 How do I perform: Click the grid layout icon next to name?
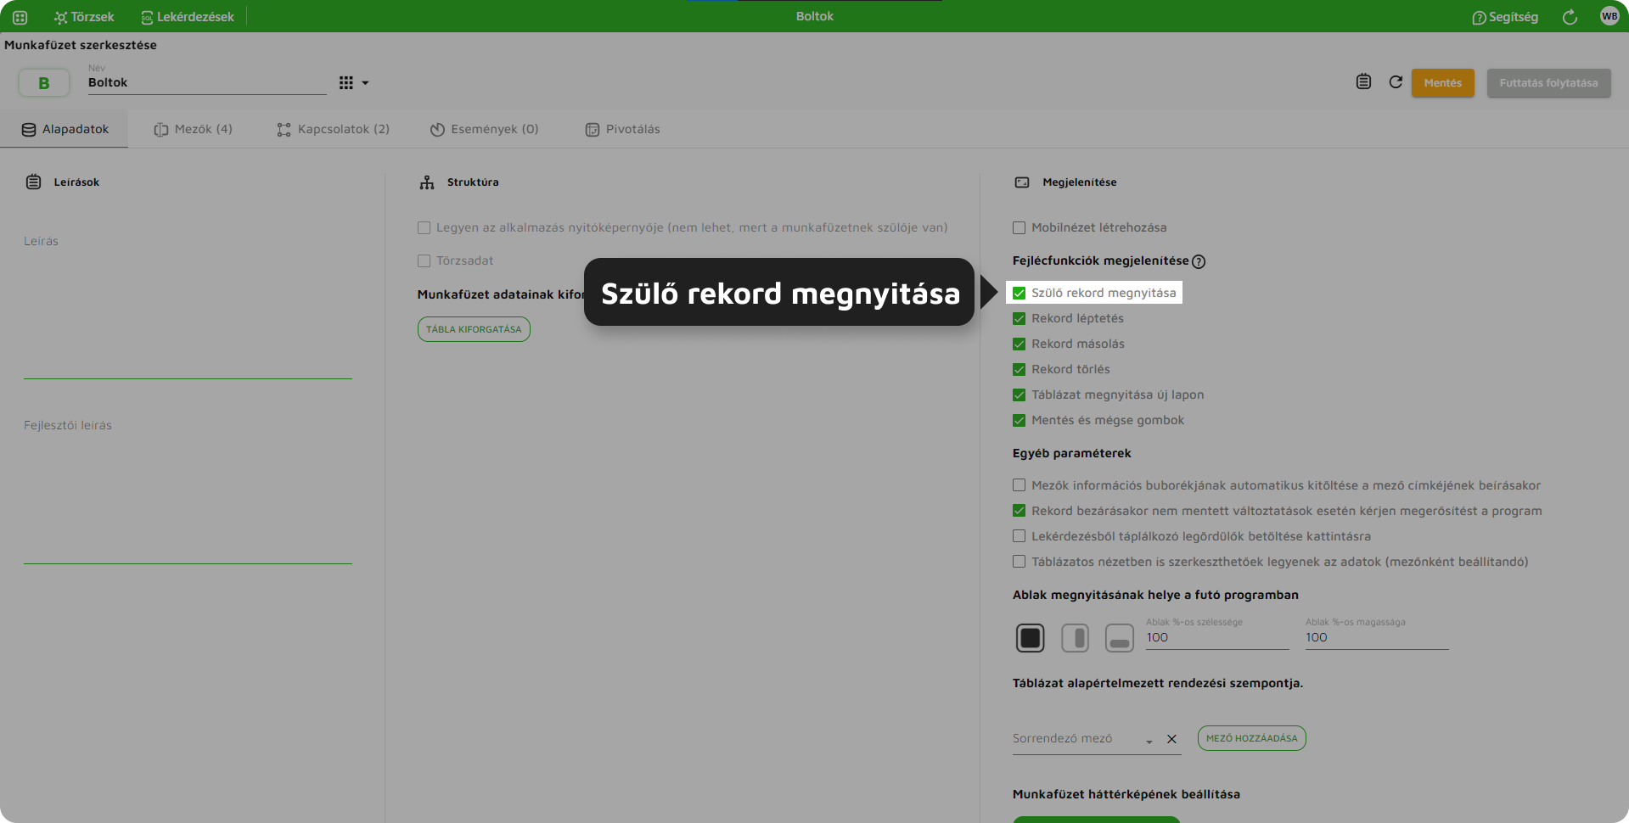pyautogui.click(x=346, y=83)
